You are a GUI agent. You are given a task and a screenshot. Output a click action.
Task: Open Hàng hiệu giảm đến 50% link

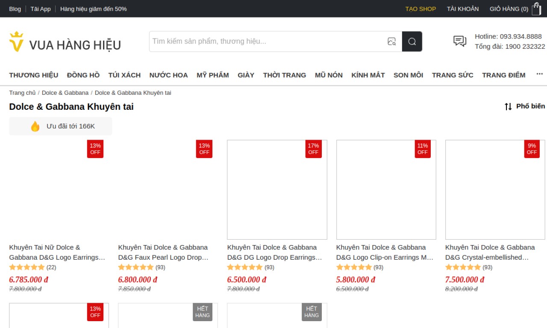94,9
